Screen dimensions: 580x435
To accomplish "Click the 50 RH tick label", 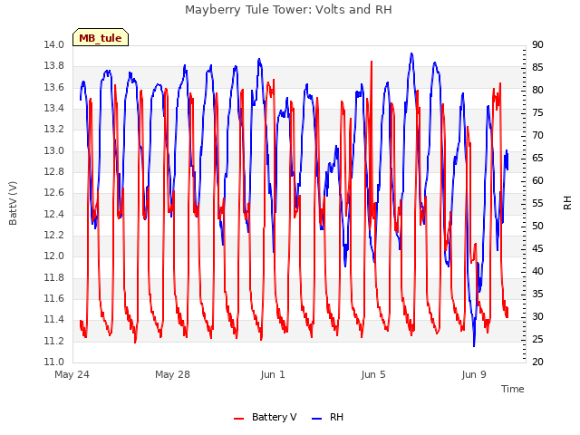I will (537, 226).
